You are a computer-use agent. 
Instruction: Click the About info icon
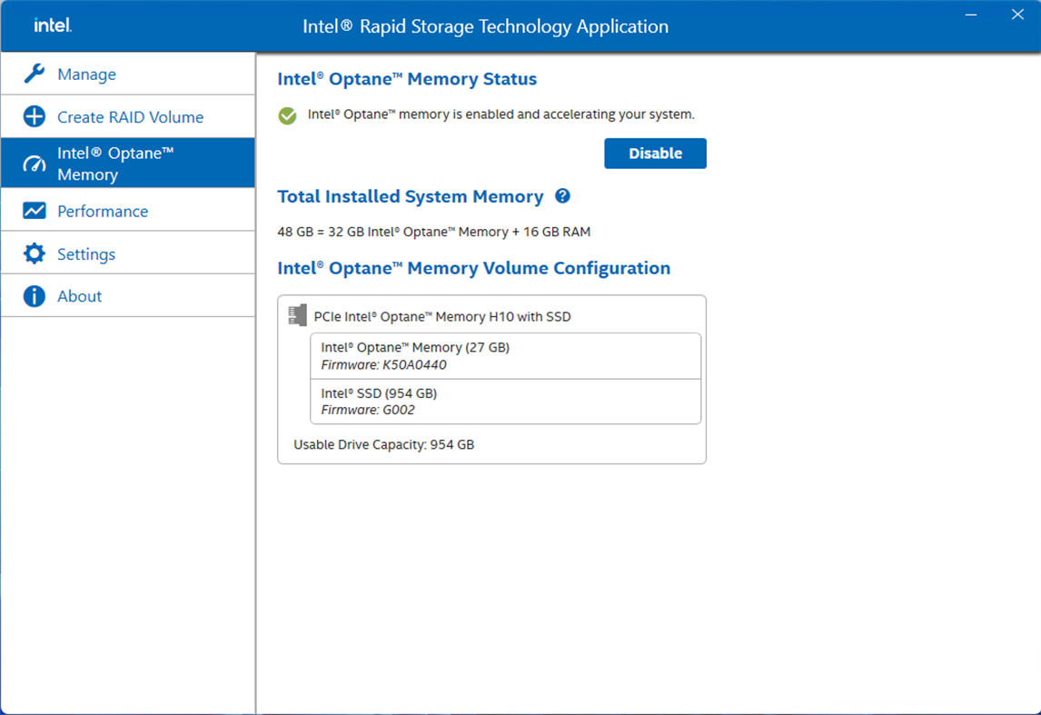[34, 295]
